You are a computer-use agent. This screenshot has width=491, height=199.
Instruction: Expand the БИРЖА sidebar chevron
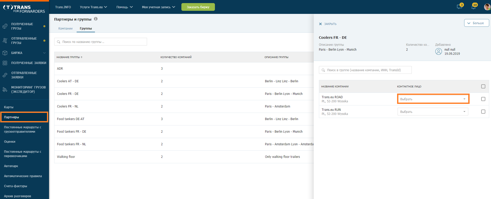pos(44,53)
